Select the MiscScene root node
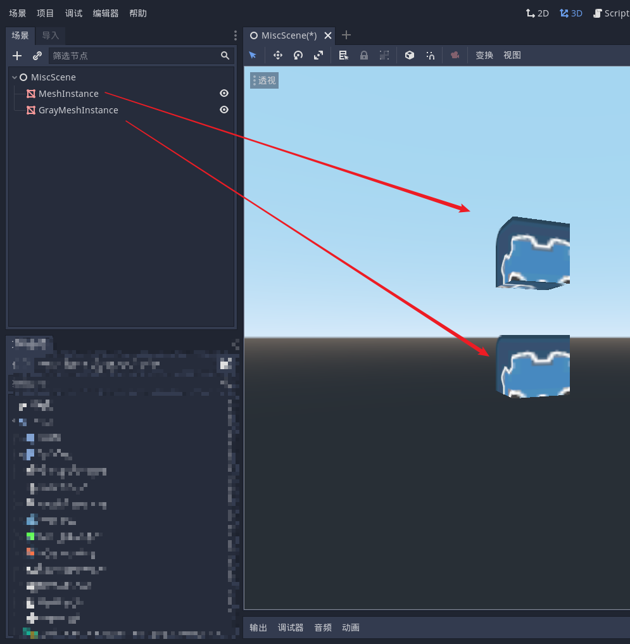Screen dimensions: 630x644 pos(53,77)
